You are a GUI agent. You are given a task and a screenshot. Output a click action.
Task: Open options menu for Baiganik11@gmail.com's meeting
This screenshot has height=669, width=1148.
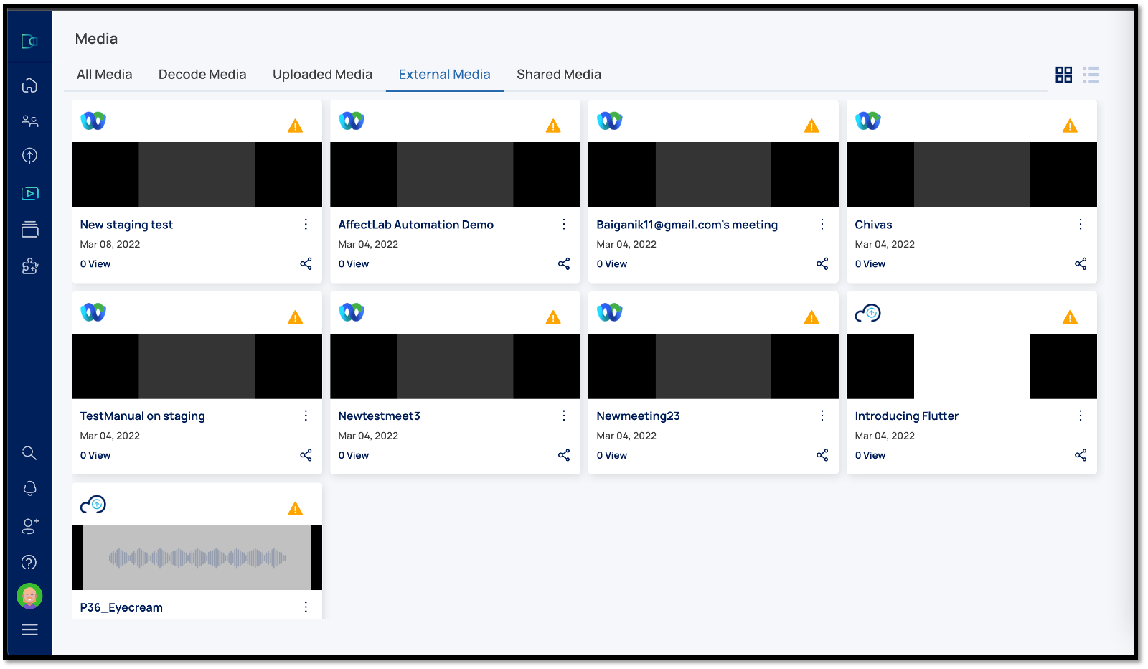click(x=822, y=225)
